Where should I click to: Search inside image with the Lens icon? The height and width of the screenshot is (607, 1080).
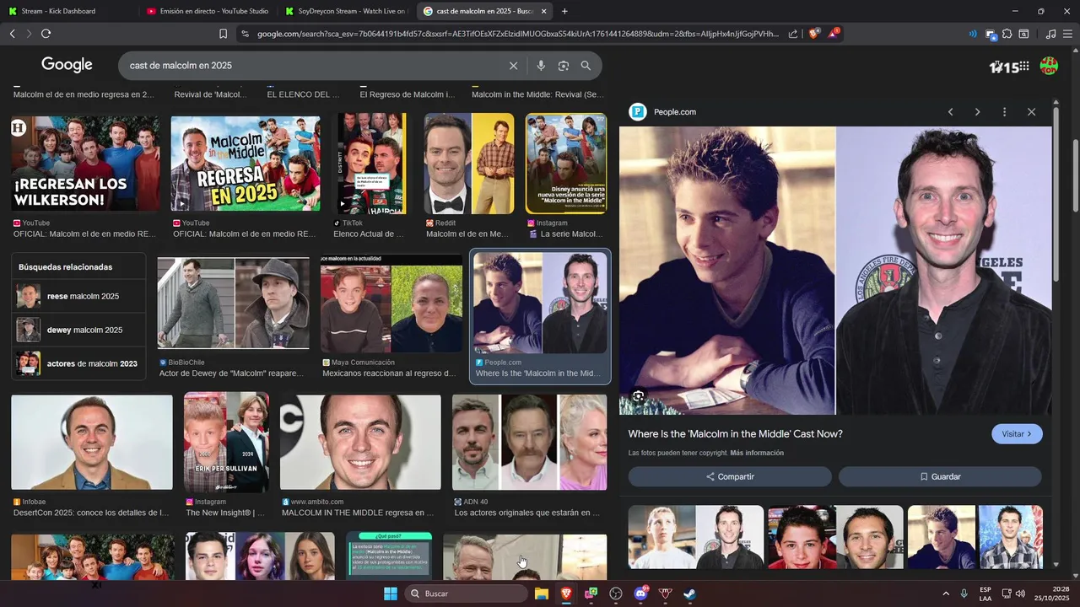[639, 396]
